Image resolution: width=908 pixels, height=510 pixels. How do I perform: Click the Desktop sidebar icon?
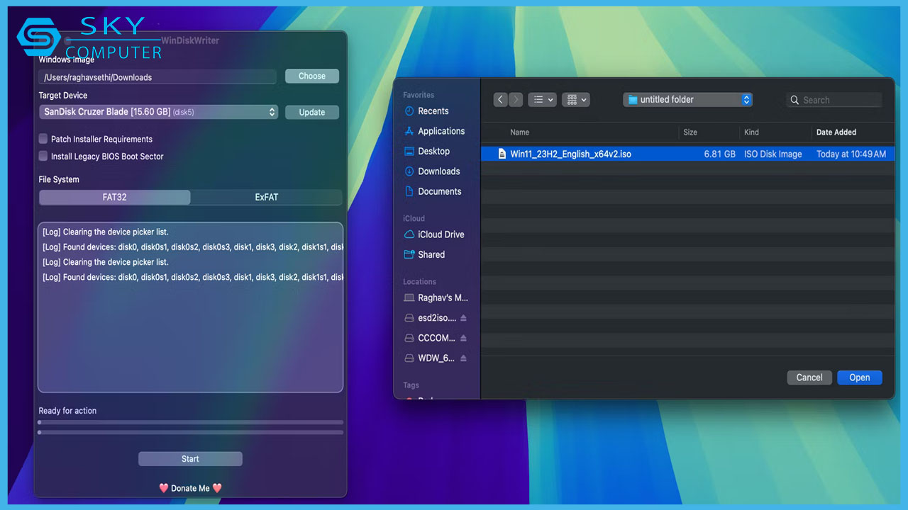[409, 151]
